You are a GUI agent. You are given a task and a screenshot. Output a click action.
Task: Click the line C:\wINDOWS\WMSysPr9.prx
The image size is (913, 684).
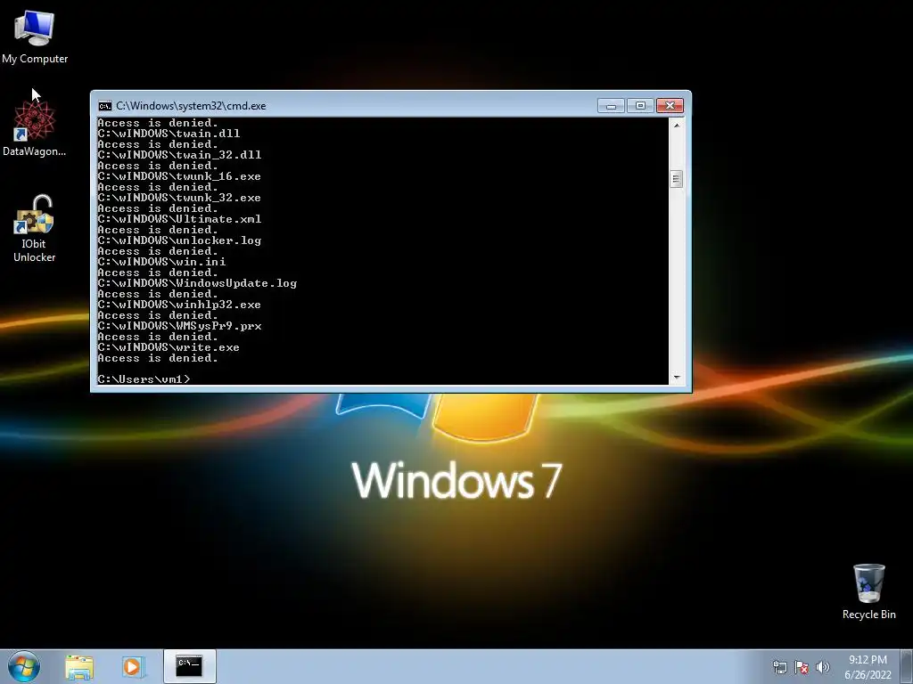point(179,326)
